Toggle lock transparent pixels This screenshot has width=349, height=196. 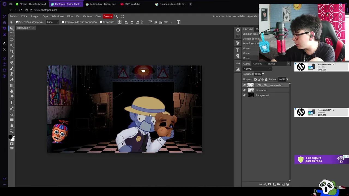pos(255,79)
